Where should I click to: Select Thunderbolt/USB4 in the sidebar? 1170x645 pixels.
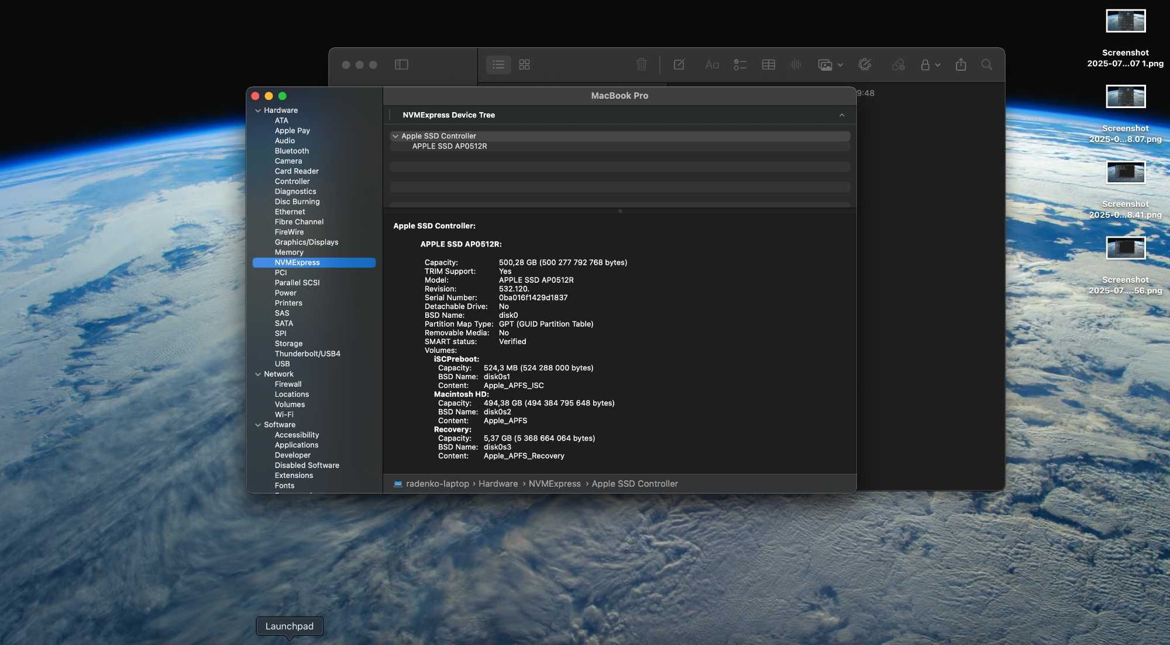coord(308,354)
